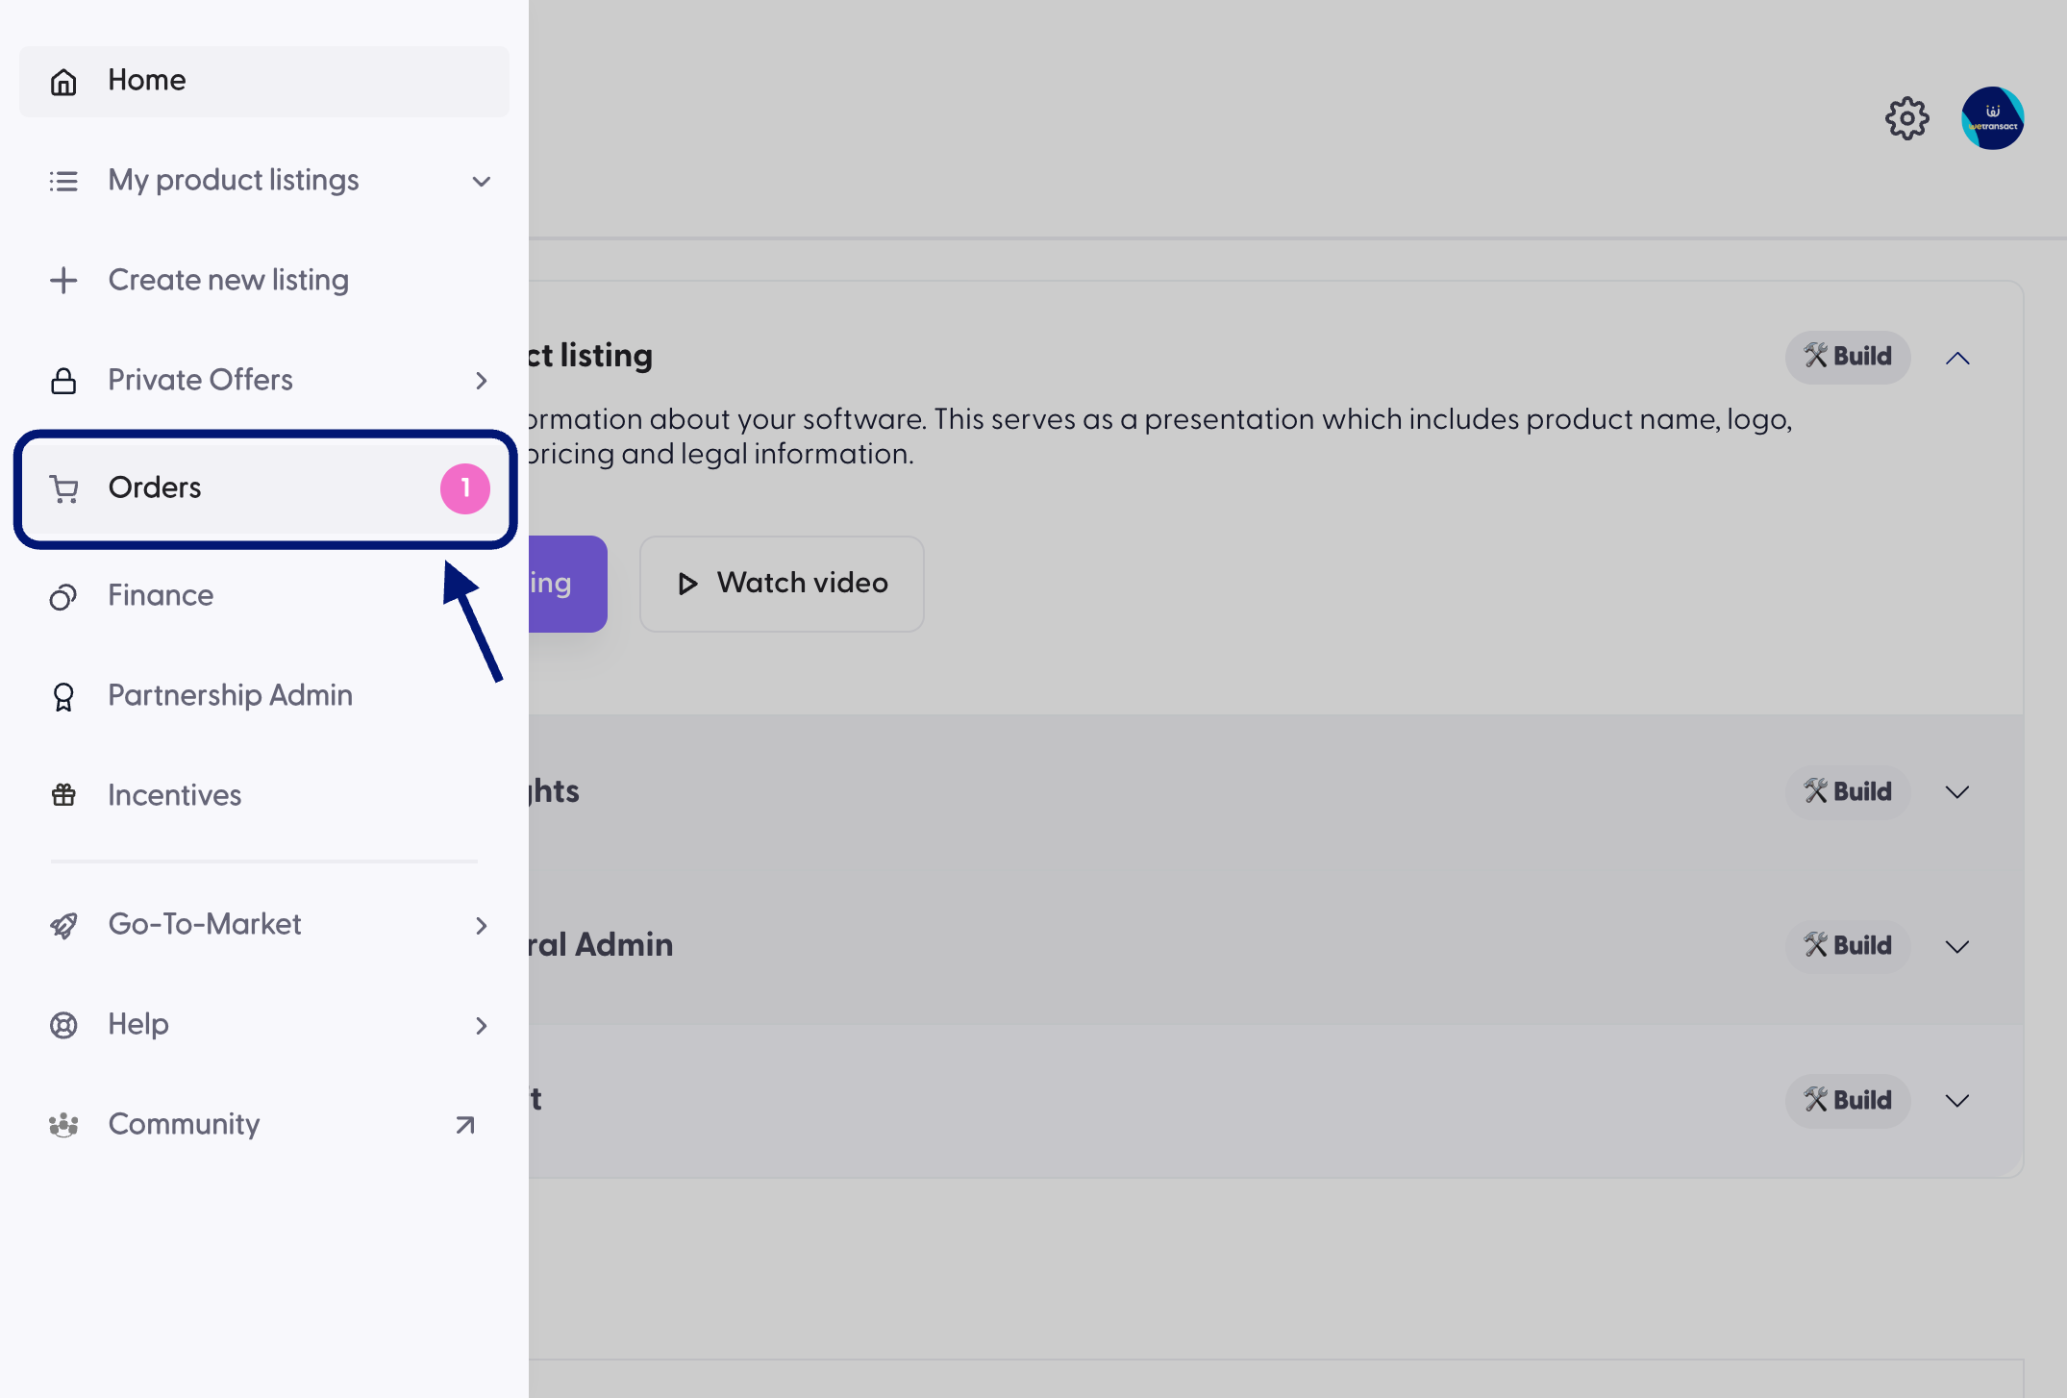Expand the 'ral Admin' section chevron
This screenshot has width=2067, height=1398.
point(1957,947)
